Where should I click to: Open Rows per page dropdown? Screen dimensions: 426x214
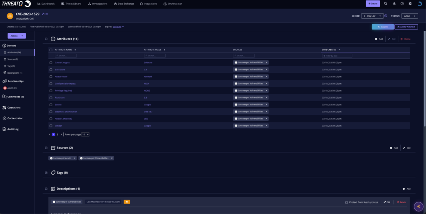pyautogui.click(x=85, y=134)
